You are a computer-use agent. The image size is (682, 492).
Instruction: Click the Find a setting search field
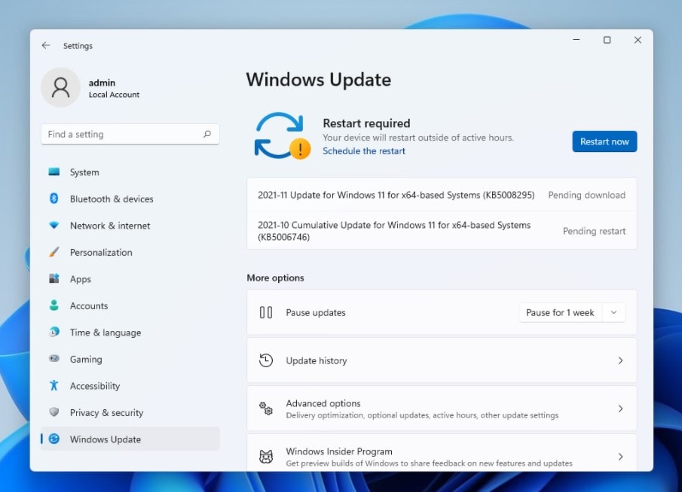130,134
